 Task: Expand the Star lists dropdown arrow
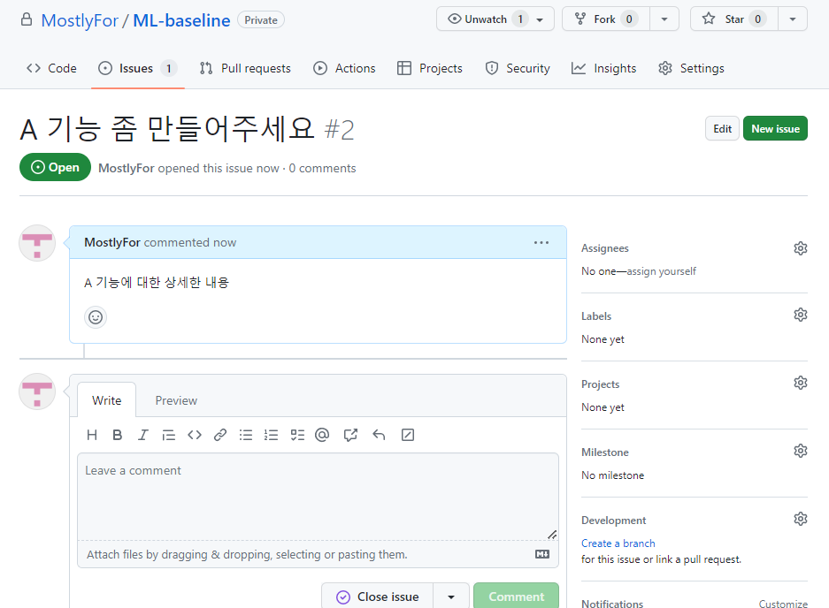pos(793,19)
